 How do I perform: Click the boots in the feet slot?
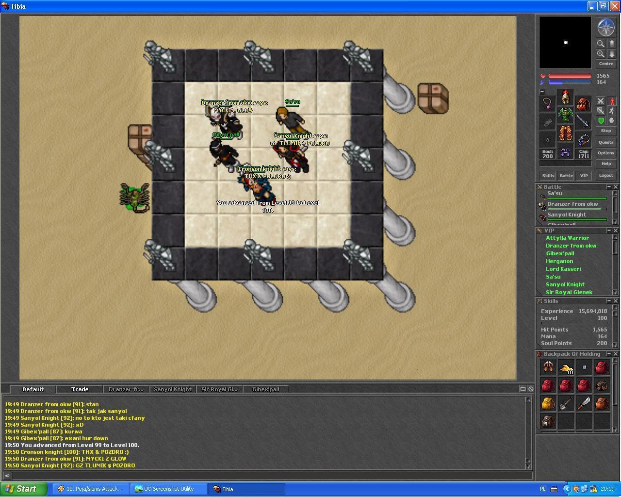click(565, 152)
